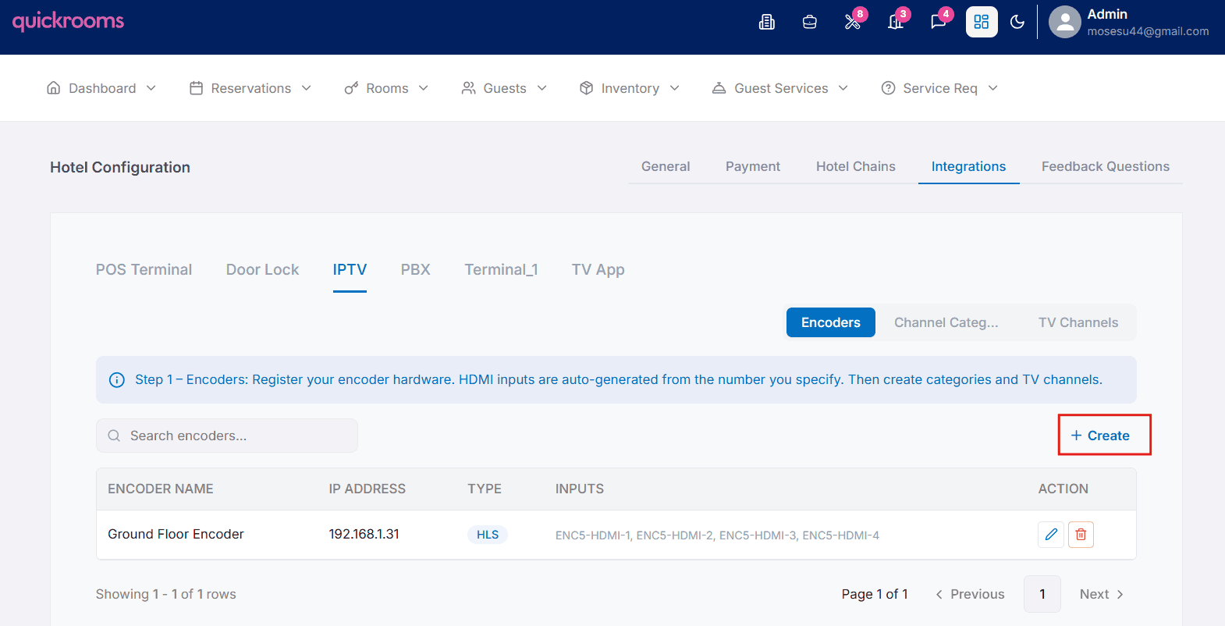Screen dimensions: 1225x626
Task: Open the POS Terminal integration tab
Action: 144,269
